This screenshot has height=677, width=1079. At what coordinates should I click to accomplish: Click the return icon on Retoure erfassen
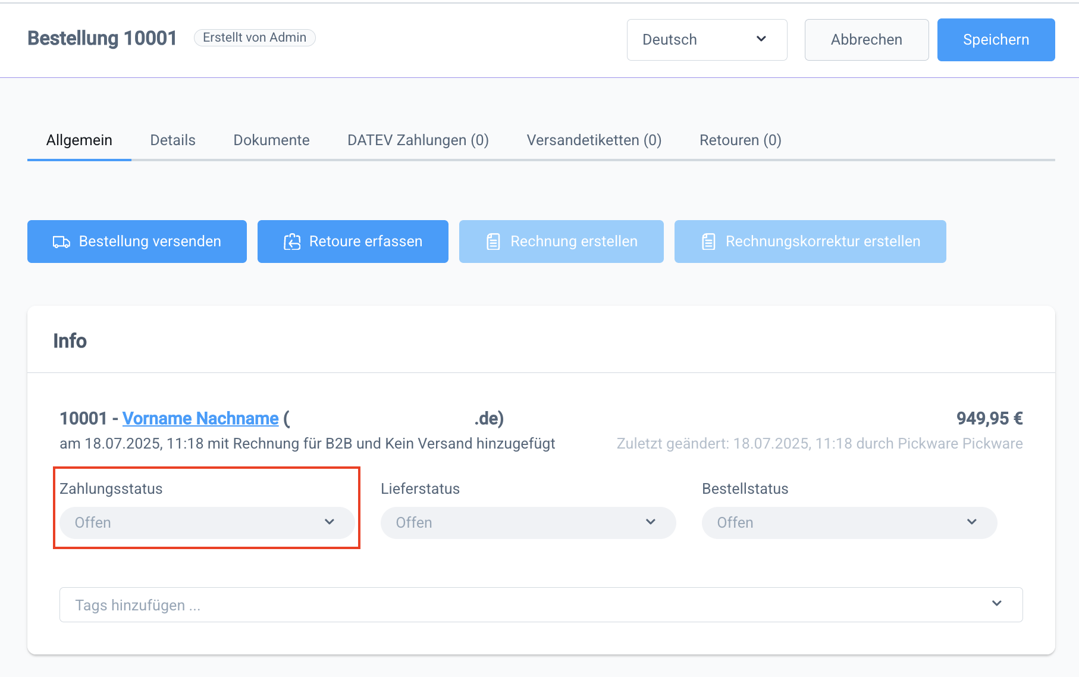tap(292, 242)
